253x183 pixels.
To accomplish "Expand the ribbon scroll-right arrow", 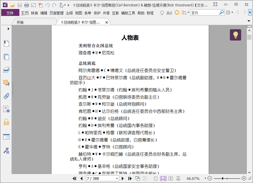I will tap(250, 12).
